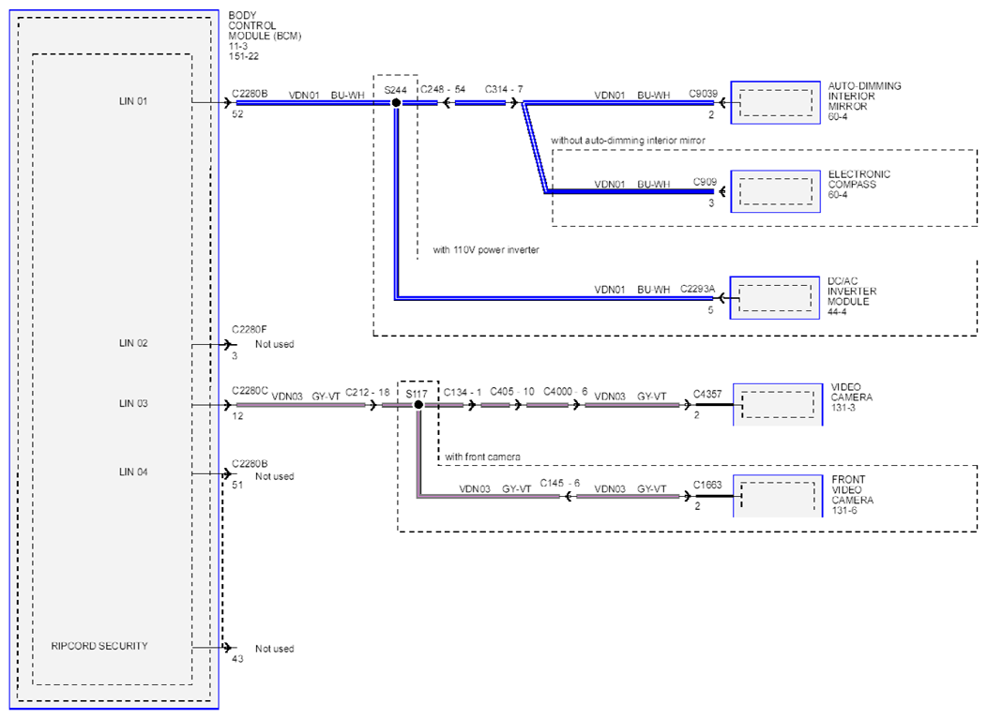Click the S117 splice dot
This screenshot has height=719, width=987.
pos(418,404)
